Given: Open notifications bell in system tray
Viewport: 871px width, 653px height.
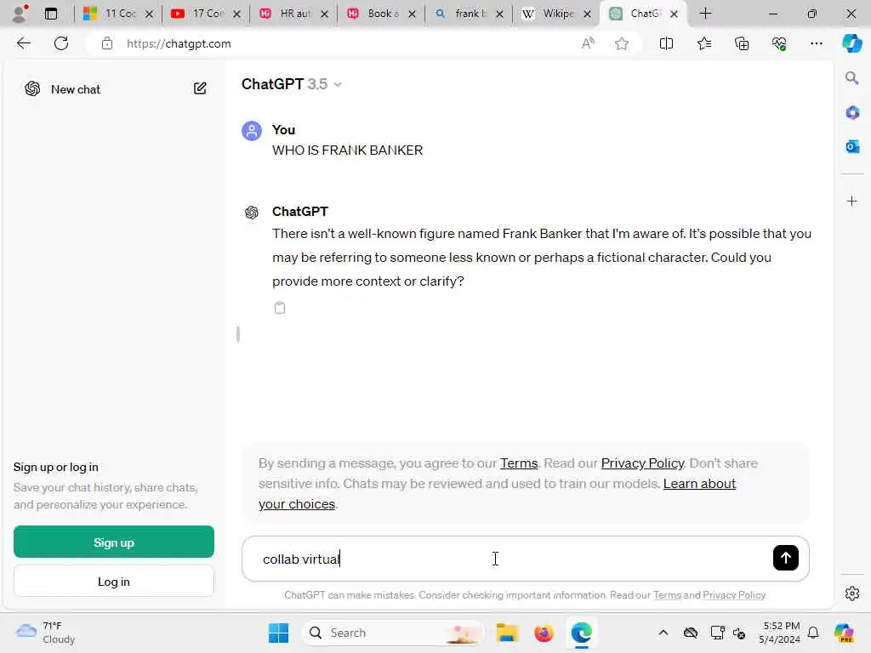Looking at the screenshot, I should tap(813, 633).
